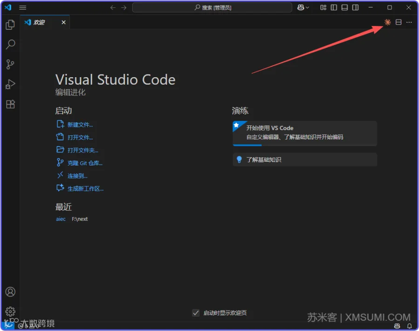
Task: Split the editor with the layout icon
Action: click(x=399, y=22)
